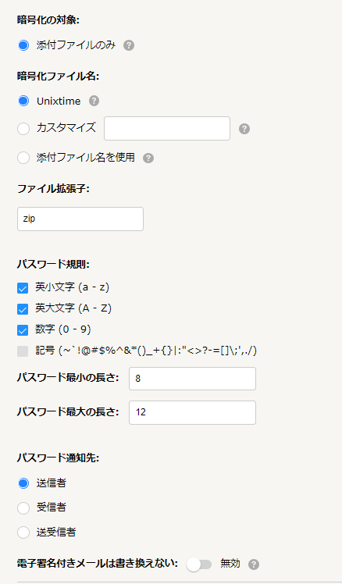Click help icon beside Unixtime option
342x584 pixels.
94,101
